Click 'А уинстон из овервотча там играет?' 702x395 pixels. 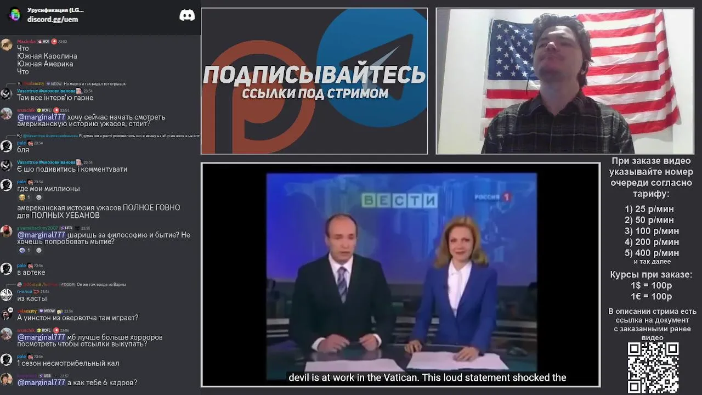click(78, 318)
